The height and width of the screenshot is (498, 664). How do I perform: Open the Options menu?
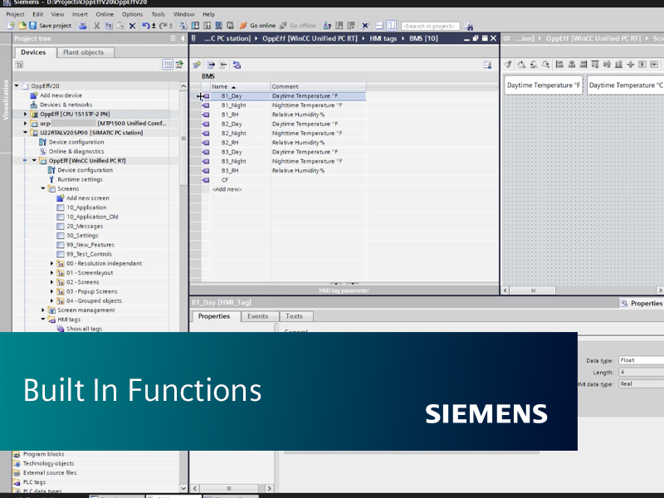pyautogui.click(x=132, y=14)
